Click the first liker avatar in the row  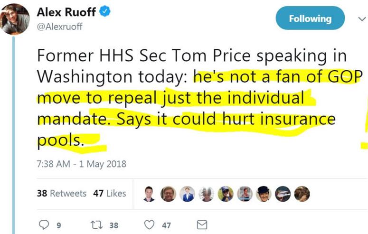[149, 194]
